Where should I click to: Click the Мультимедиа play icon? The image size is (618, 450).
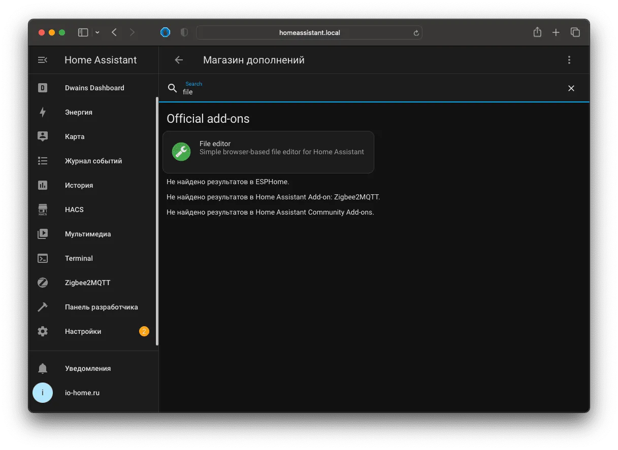[43, 234]
